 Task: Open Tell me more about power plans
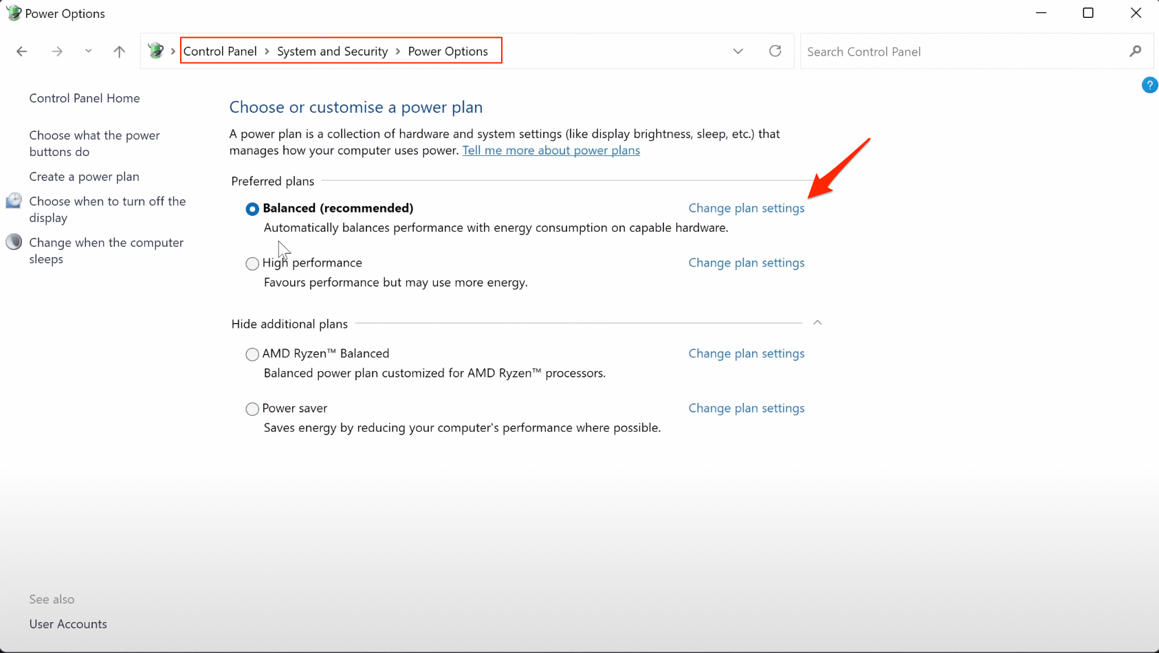click(x=551, y=151)
